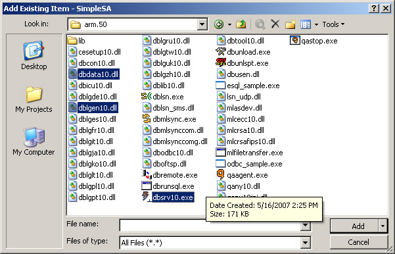Viewport: 395px width, 254px height.
Task: Select file dblges10.dll
Action: click(x=92, y=119)
